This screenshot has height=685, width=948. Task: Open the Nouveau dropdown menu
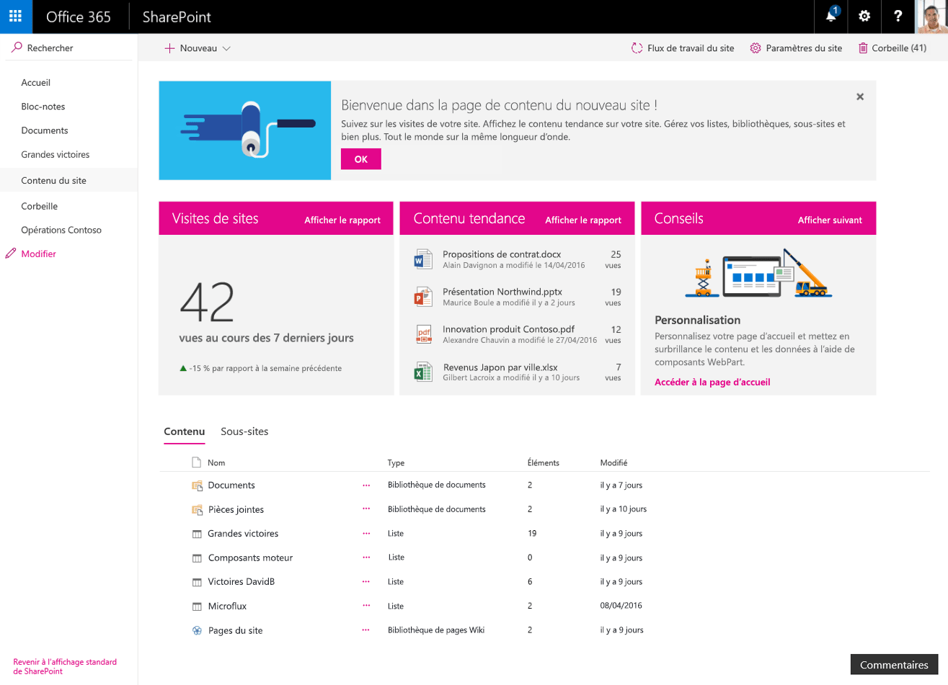pos(197,48)
